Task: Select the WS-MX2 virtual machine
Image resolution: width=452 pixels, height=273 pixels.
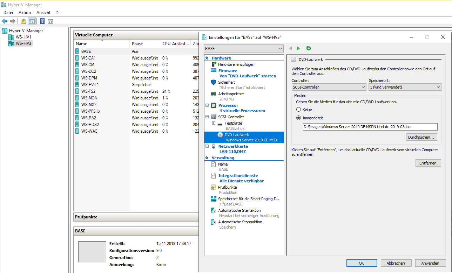Action: tap(136, 104)
